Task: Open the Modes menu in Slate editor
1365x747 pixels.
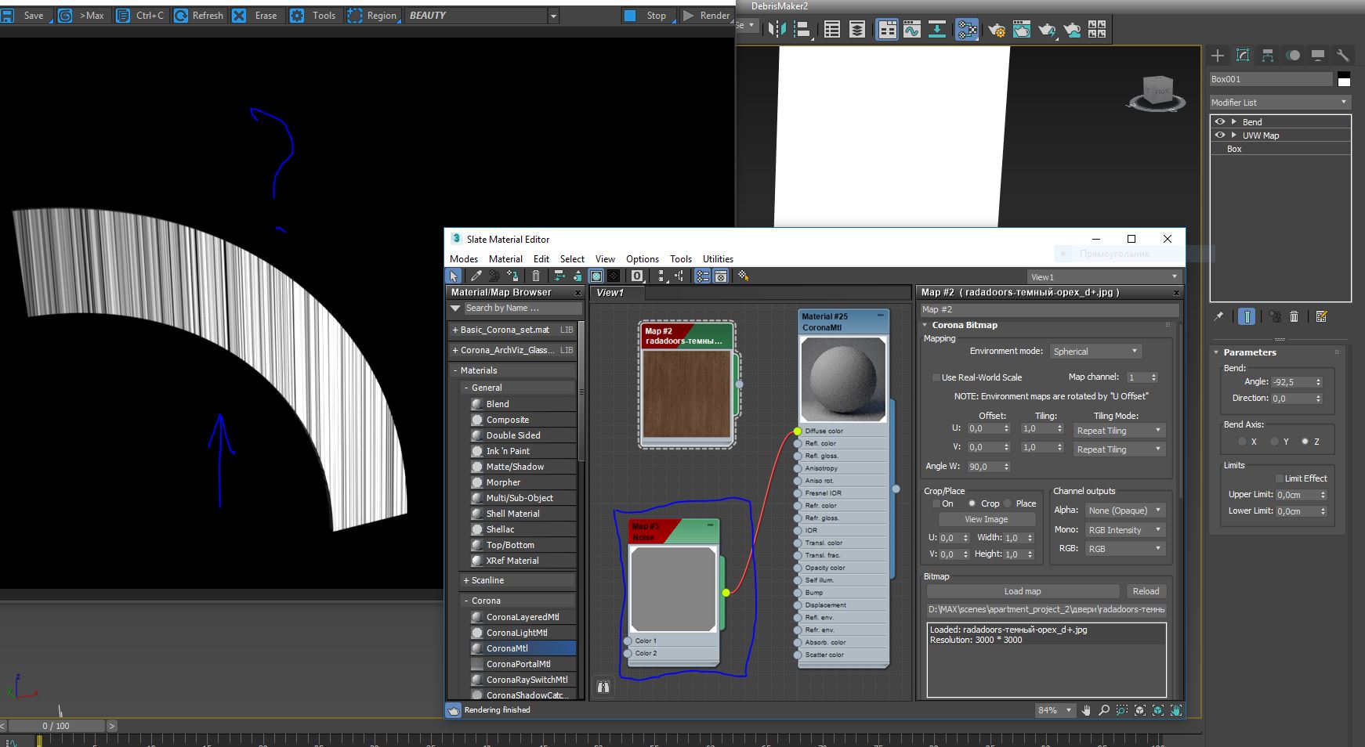Action: (464, 259)
